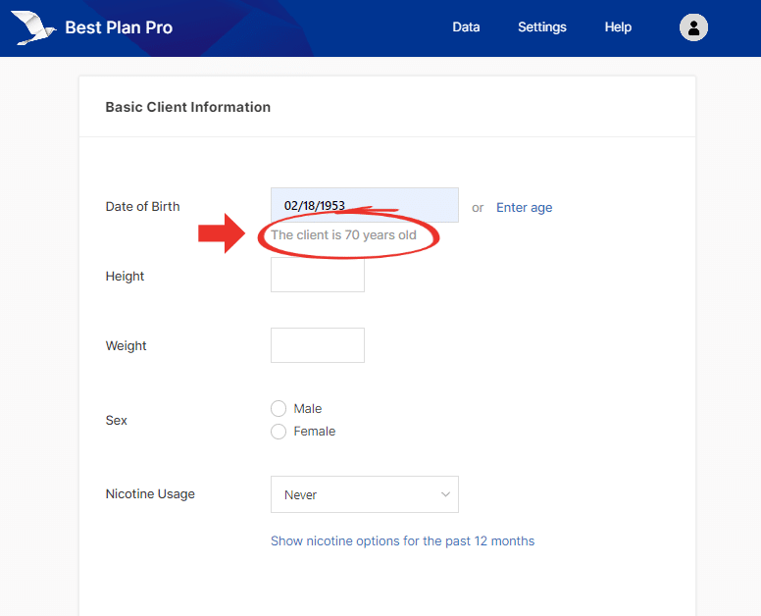Click the Height field label
The height and width of the screenshot is (616, 761).
pyautogui.click(x=125, y=277)
